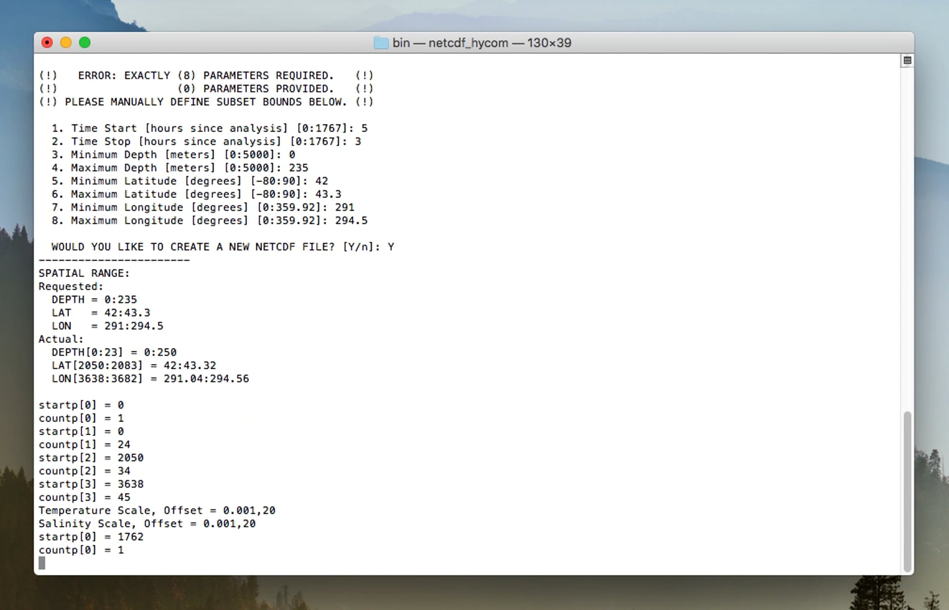The image size is (949, 610).
Task: Click the terminal cursor block at bottom
Action: [x=42, y=563]
